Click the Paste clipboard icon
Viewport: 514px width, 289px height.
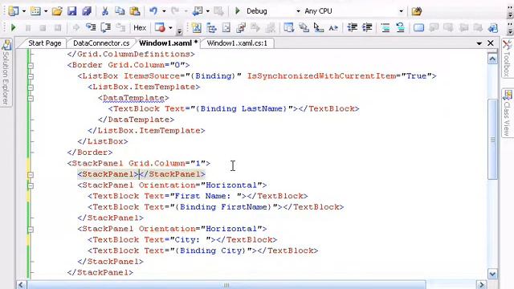tap(135, 11)
